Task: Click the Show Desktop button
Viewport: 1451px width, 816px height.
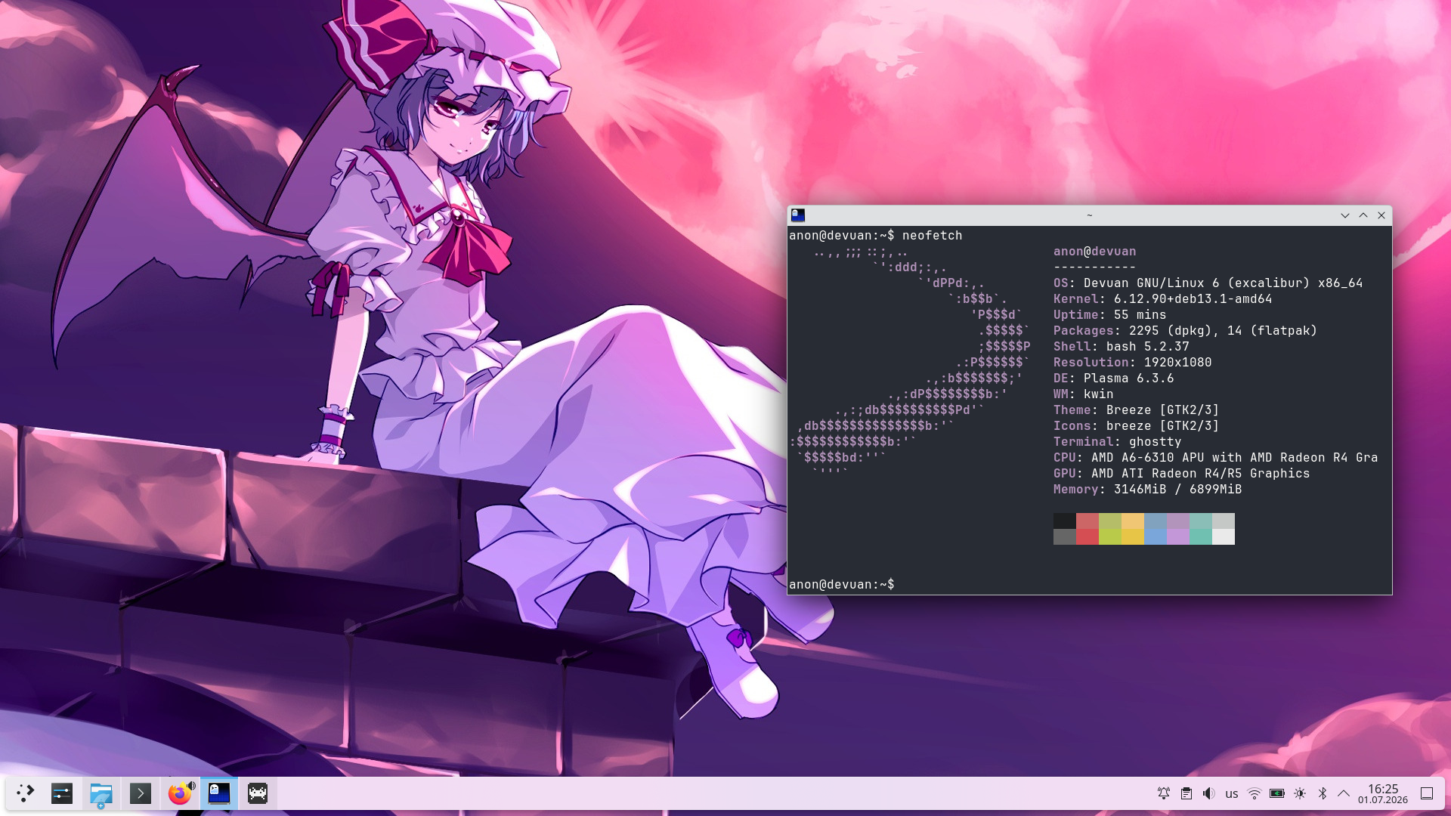Action: tap(1427, 793)
